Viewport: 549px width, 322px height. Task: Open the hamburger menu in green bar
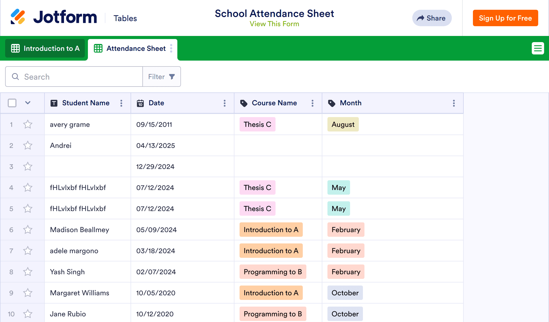tap(538, 48)
